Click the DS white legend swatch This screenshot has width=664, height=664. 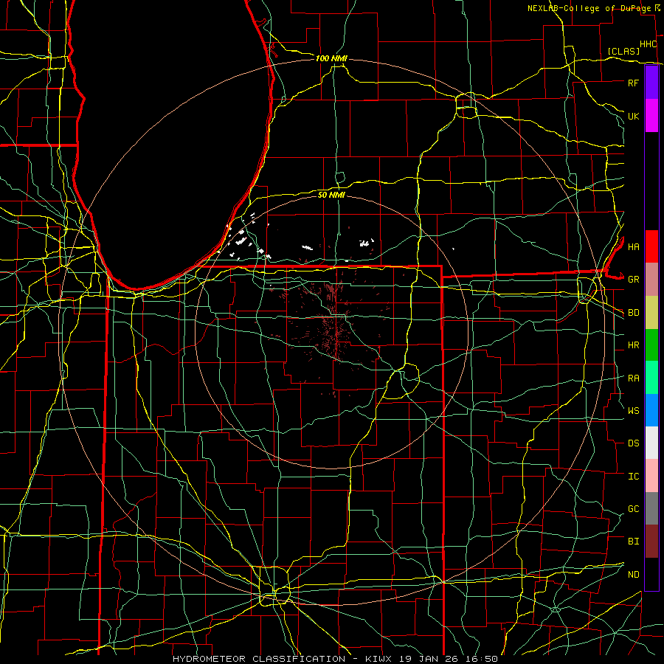651,443
